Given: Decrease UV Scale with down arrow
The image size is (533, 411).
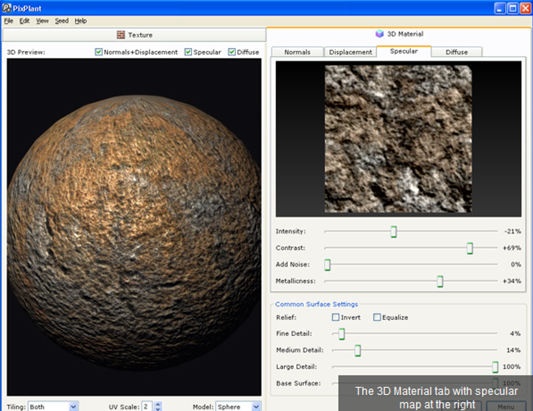Looking at the screenshot, I should point(158,409).
